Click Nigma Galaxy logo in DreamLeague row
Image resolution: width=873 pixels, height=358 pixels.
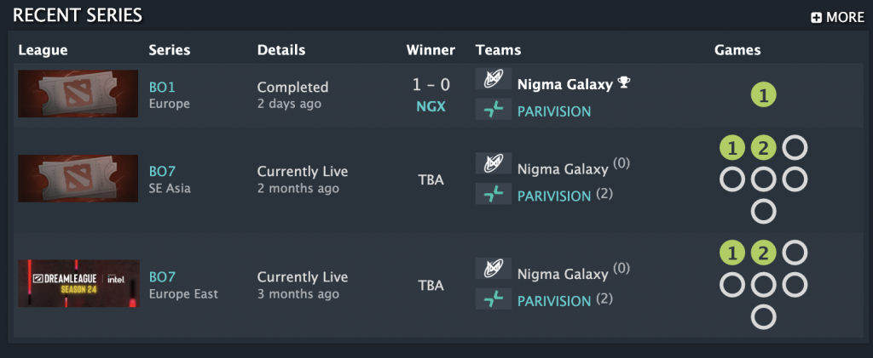click(x=494, y=270)
